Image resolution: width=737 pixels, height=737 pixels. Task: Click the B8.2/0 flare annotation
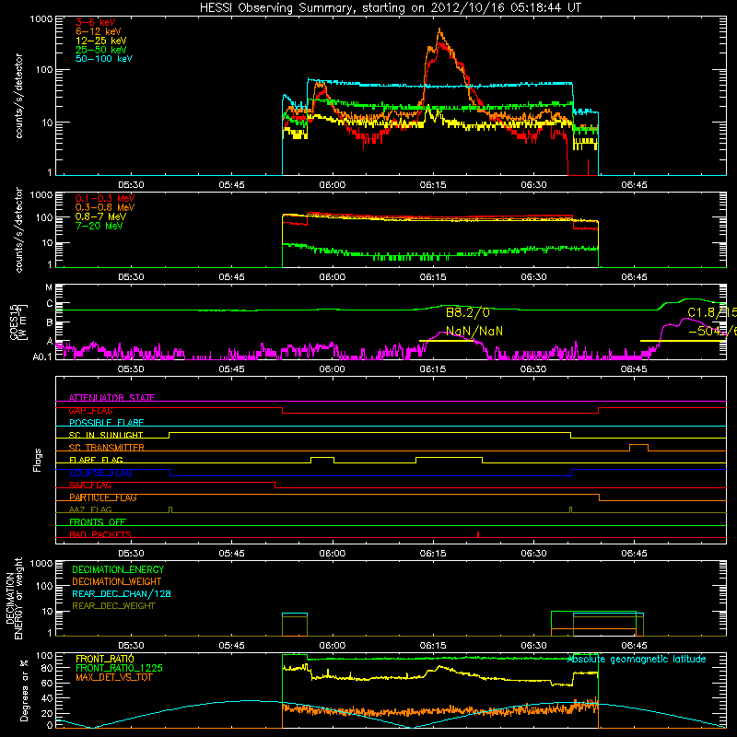click(x=468, y=312)
